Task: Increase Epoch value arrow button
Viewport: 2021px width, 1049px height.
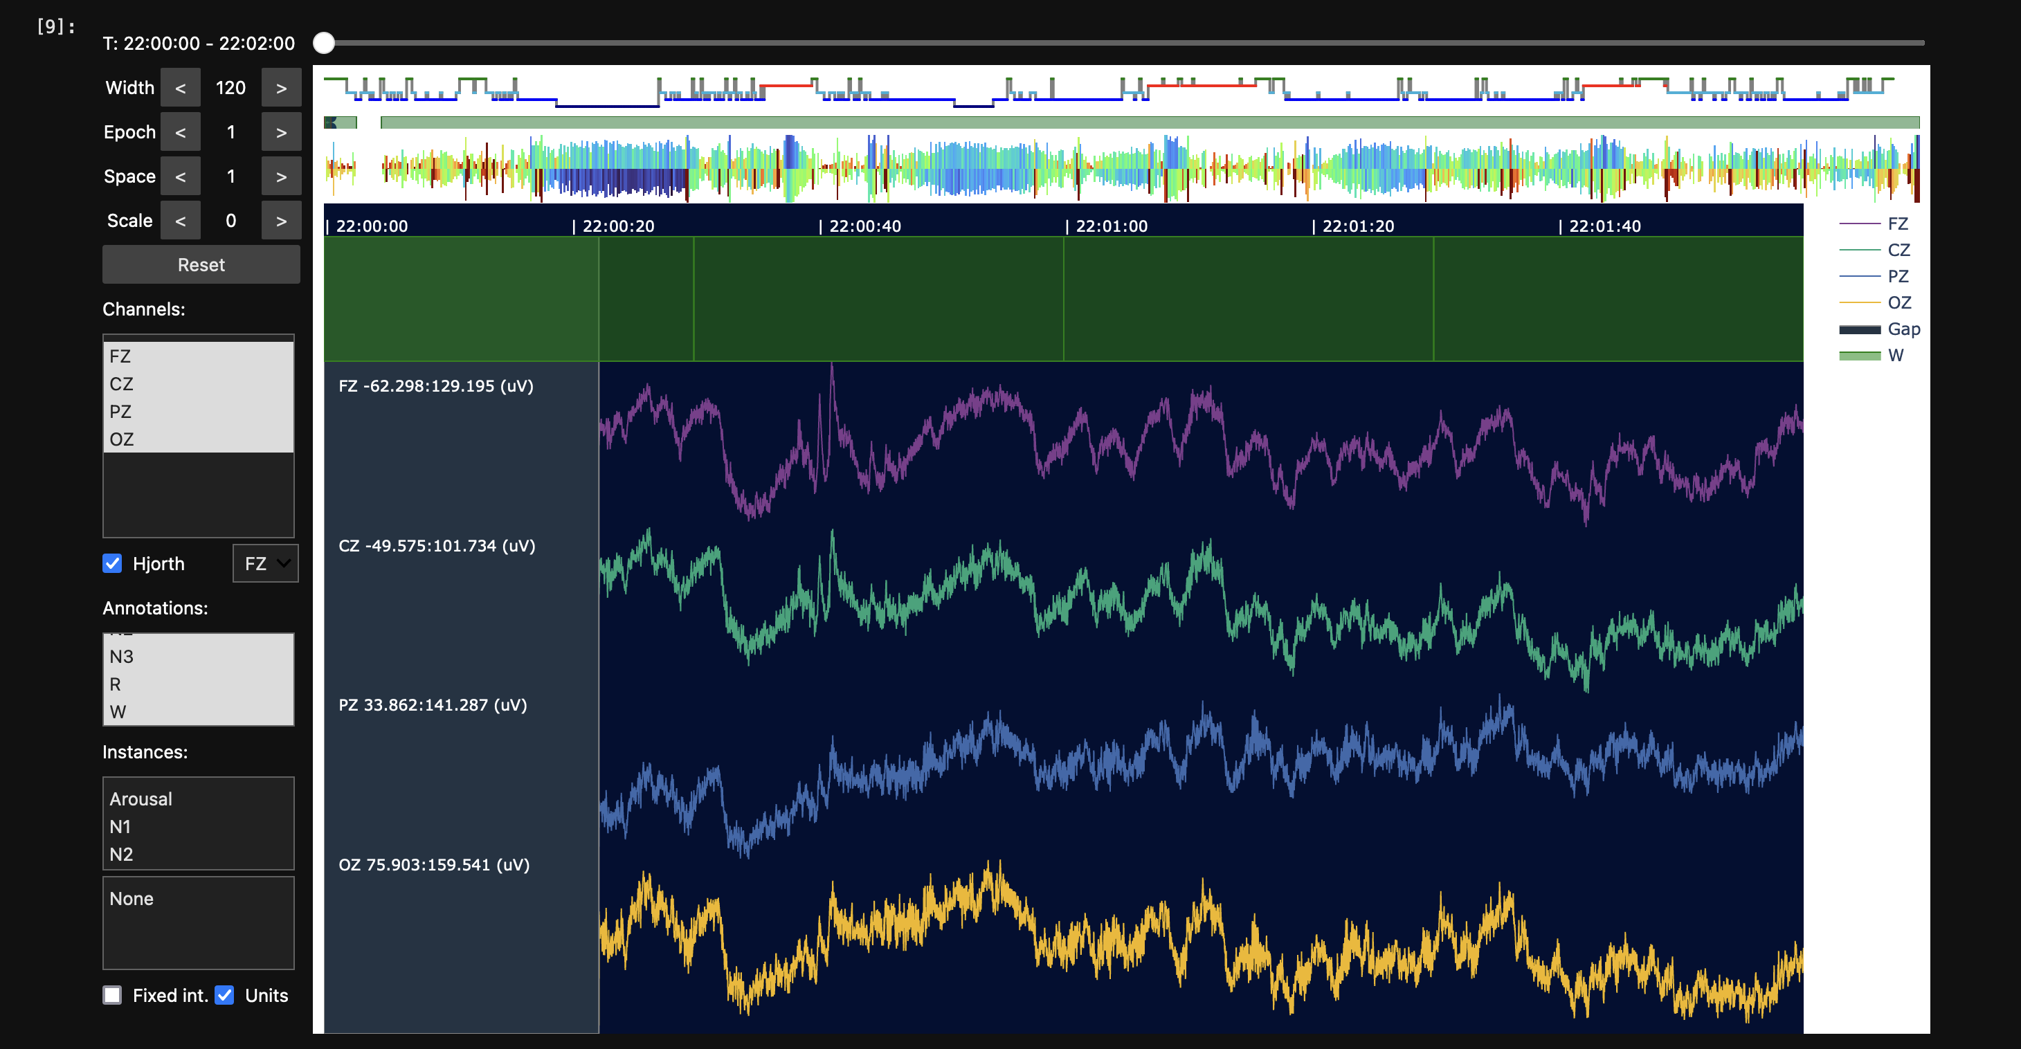Action: (x=281, y=131)
